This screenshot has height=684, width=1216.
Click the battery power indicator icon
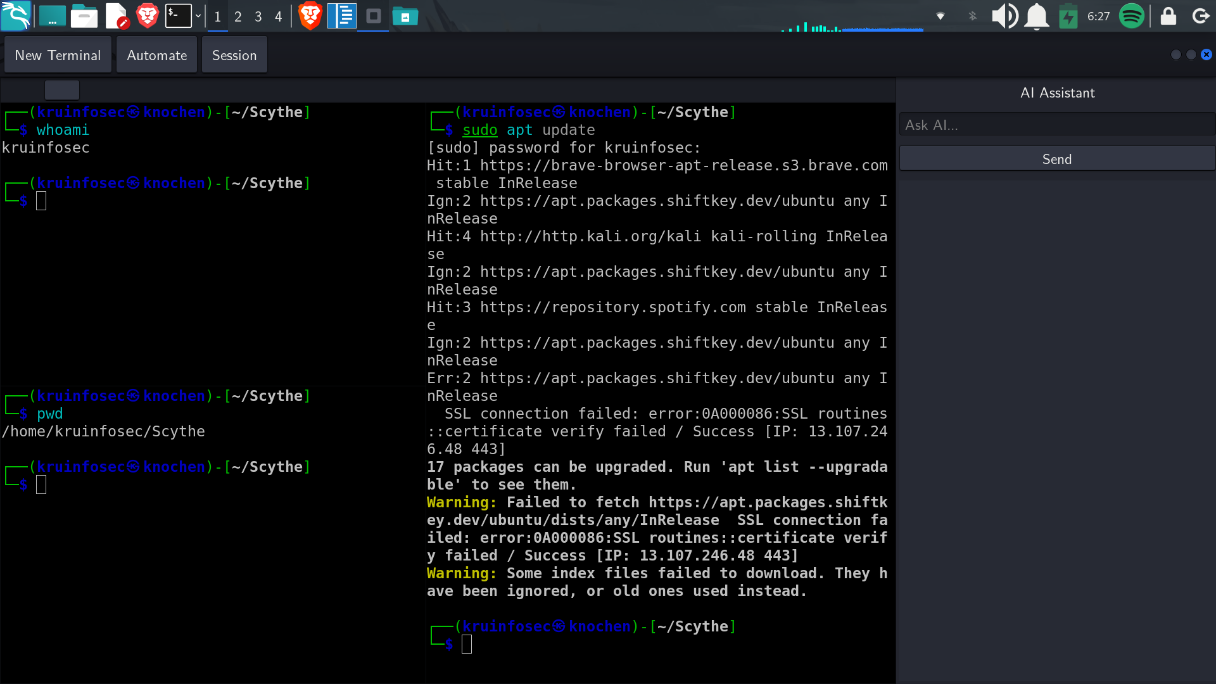(x=1068, y=16)
